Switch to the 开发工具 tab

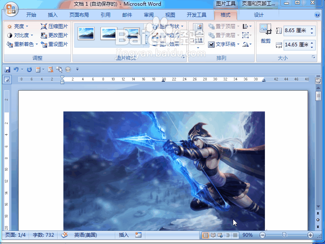pyautogui.click(x=197, y=15)
